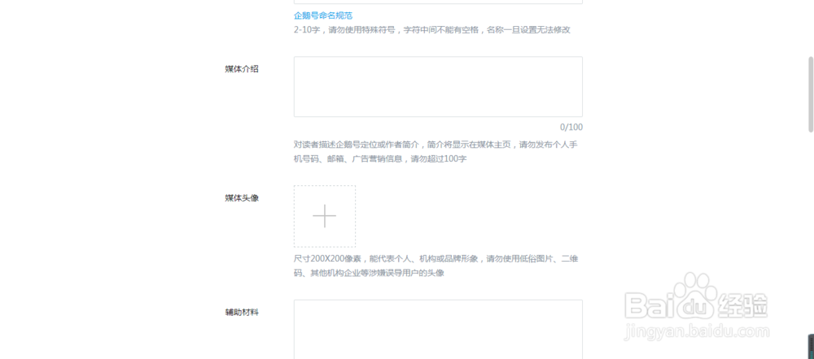Select the 辅助材料 field label
Viewport: 814px width, 359px height.
(x=242, y=312)
